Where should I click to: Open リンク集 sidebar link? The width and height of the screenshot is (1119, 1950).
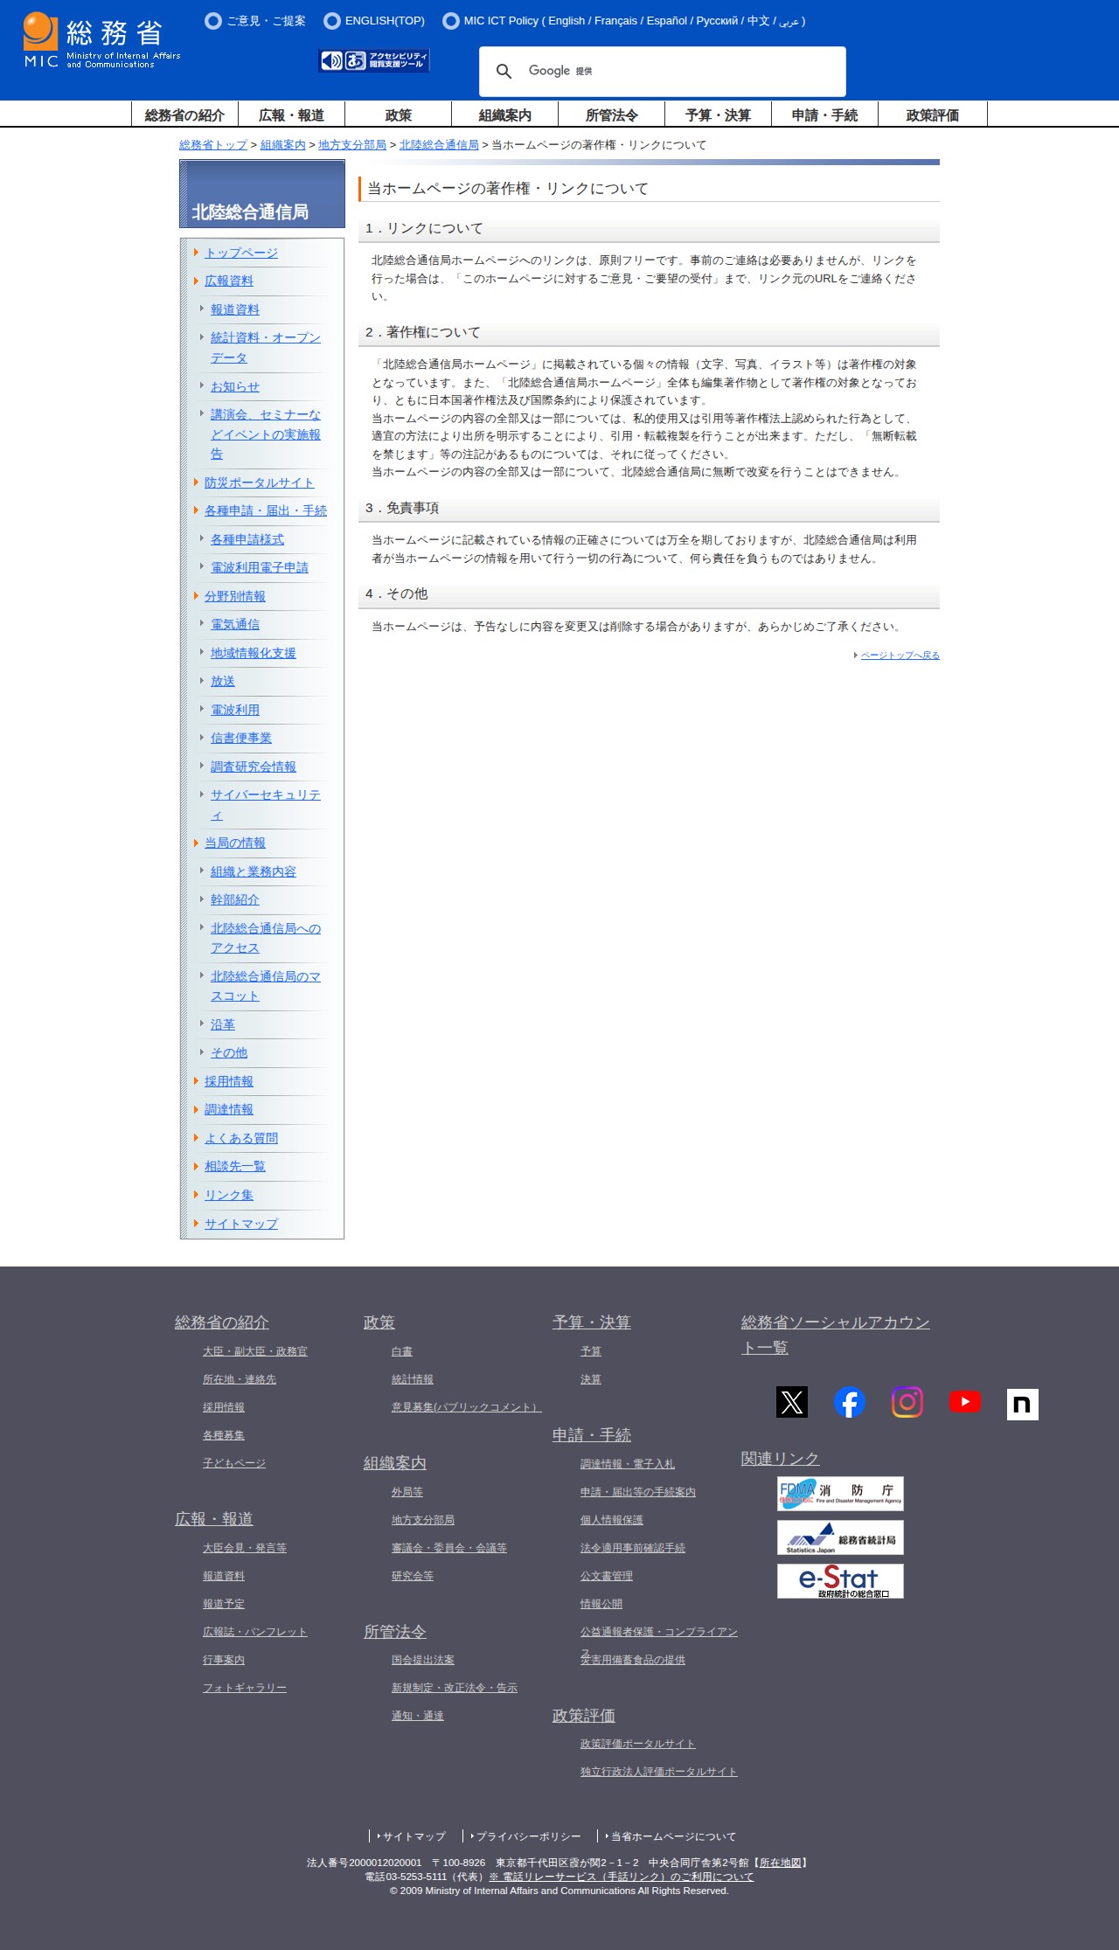click(229, 1195)
